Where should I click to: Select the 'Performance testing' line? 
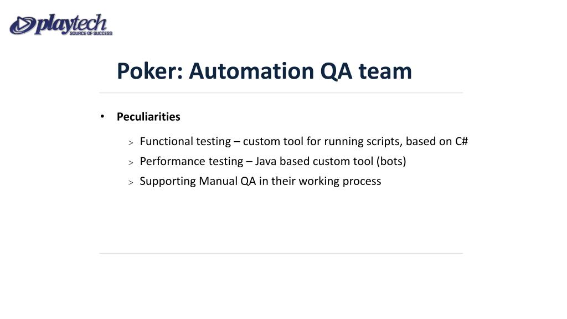click(273, 161)
